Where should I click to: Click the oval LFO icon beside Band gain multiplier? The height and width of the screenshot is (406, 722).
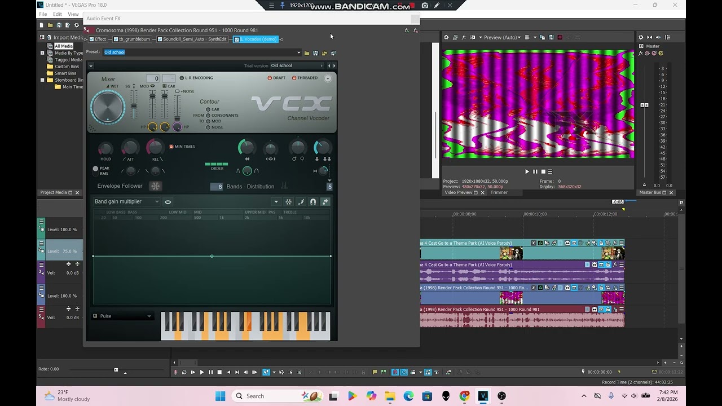click(168, 202)
